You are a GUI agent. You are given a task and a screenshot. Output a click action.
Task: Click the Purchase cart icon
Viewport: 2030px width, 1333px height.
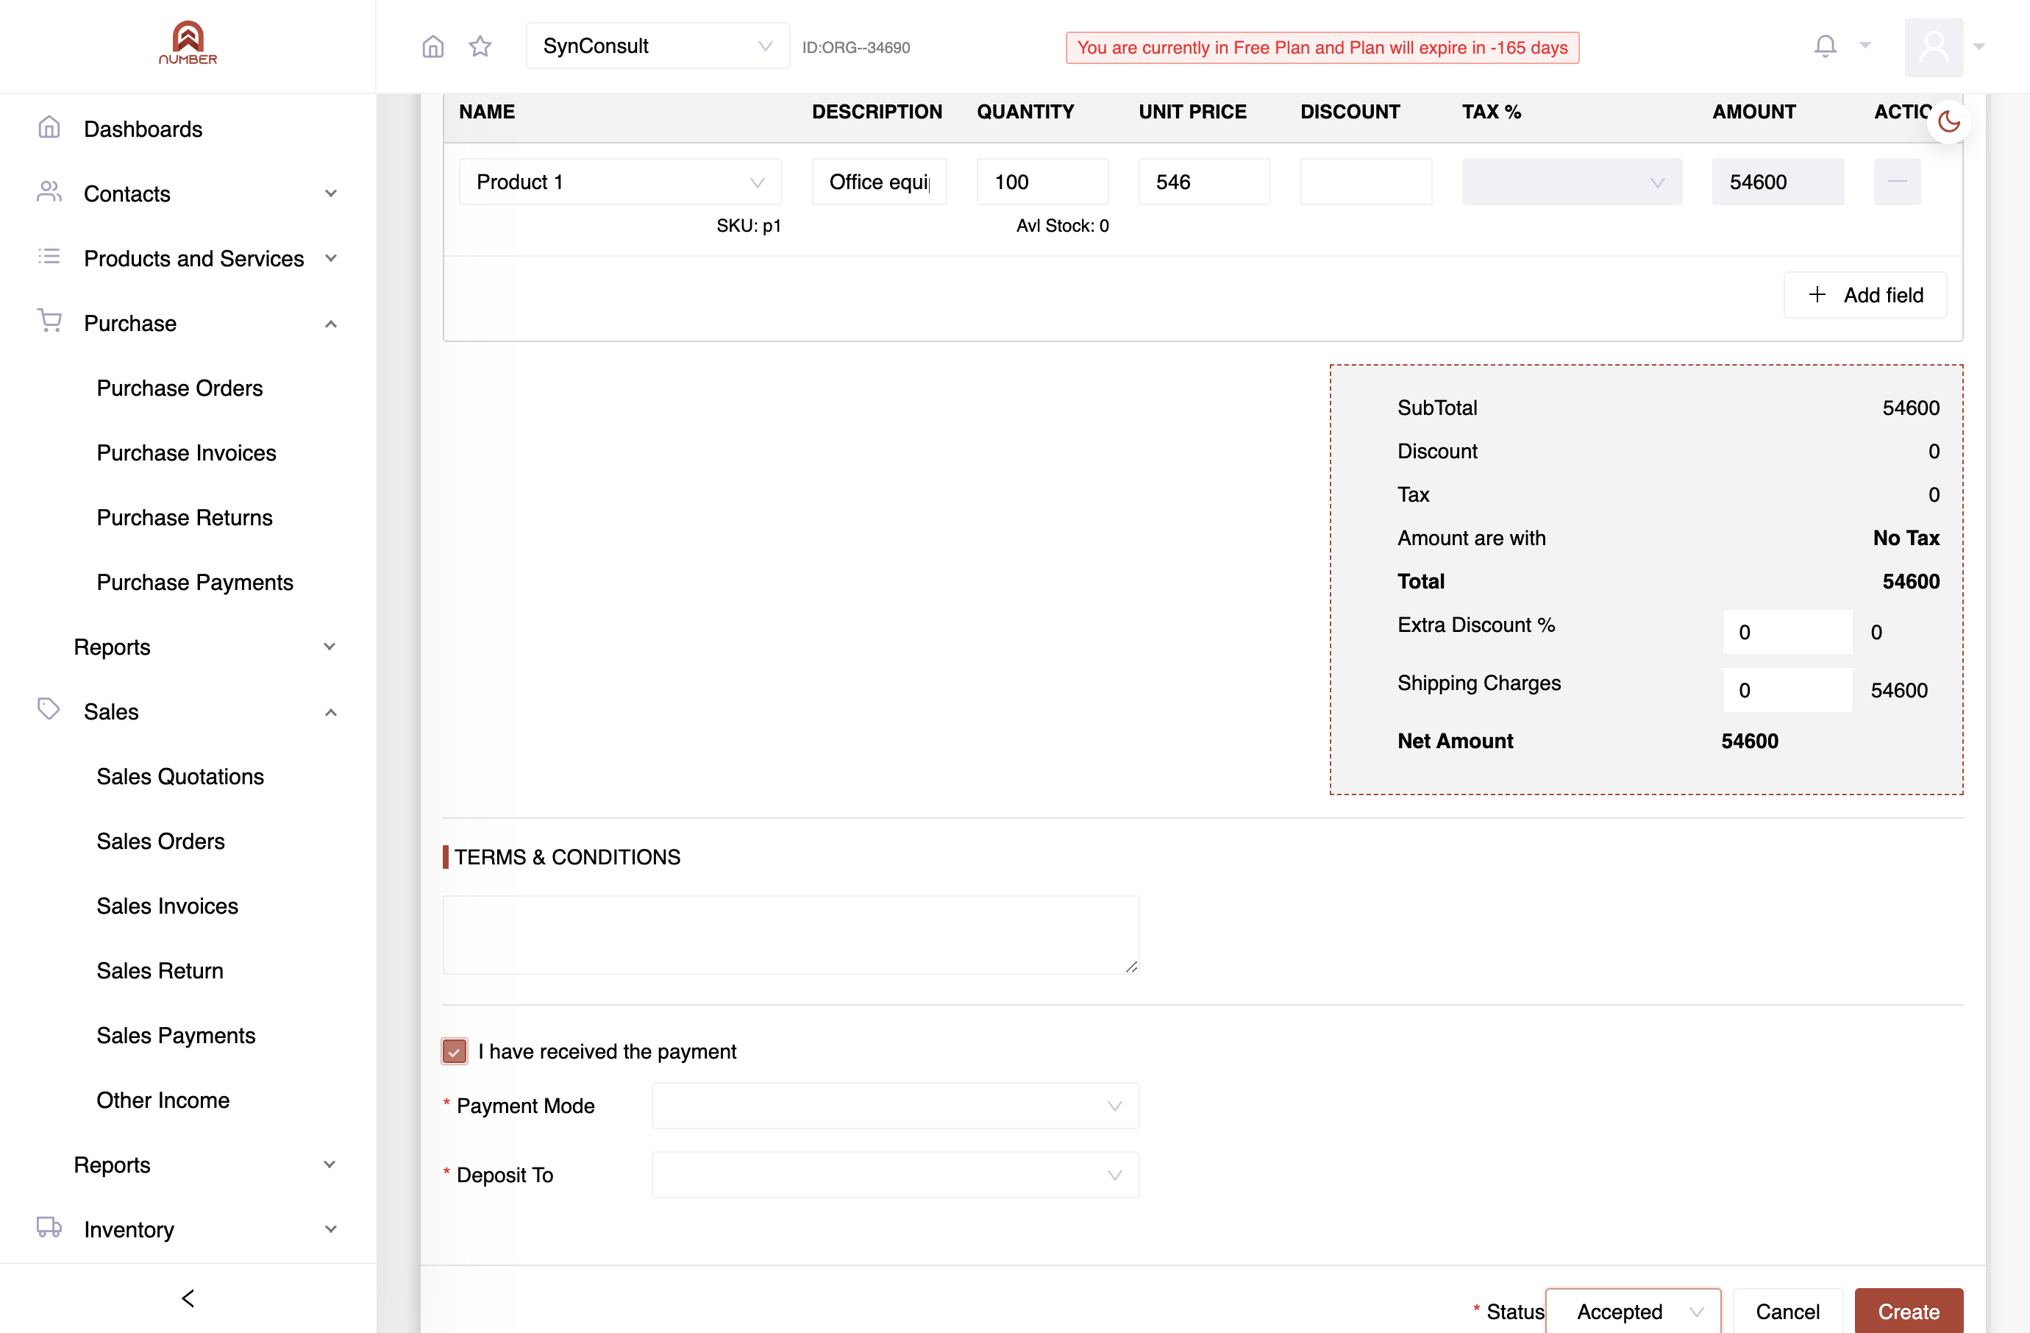tap(49, 321)
